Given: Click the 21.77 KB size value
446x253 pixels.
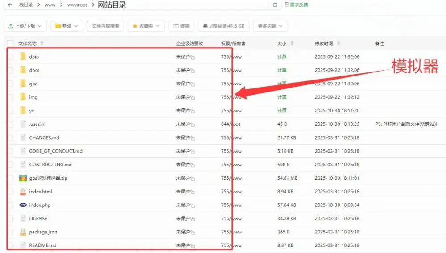Looking at the screenshot, I should click(287, 137).
